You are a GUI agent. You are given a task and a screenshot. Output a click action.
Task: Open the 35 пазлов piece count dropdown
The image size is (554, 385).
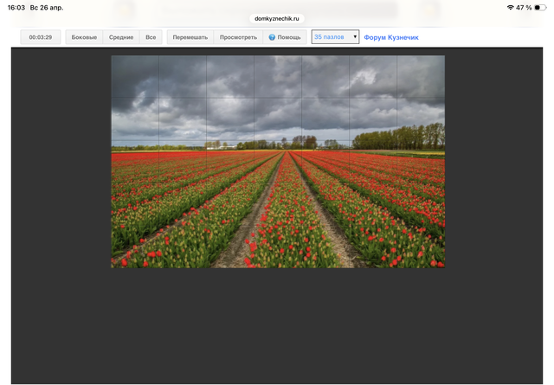(x=335, y=37)
